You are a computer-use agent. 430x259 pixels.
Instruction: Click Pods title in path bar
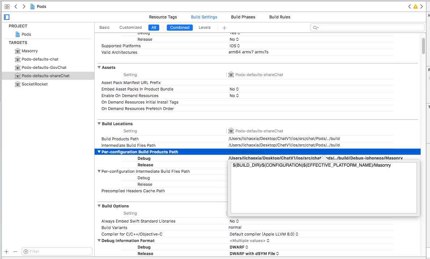[42, 6]
